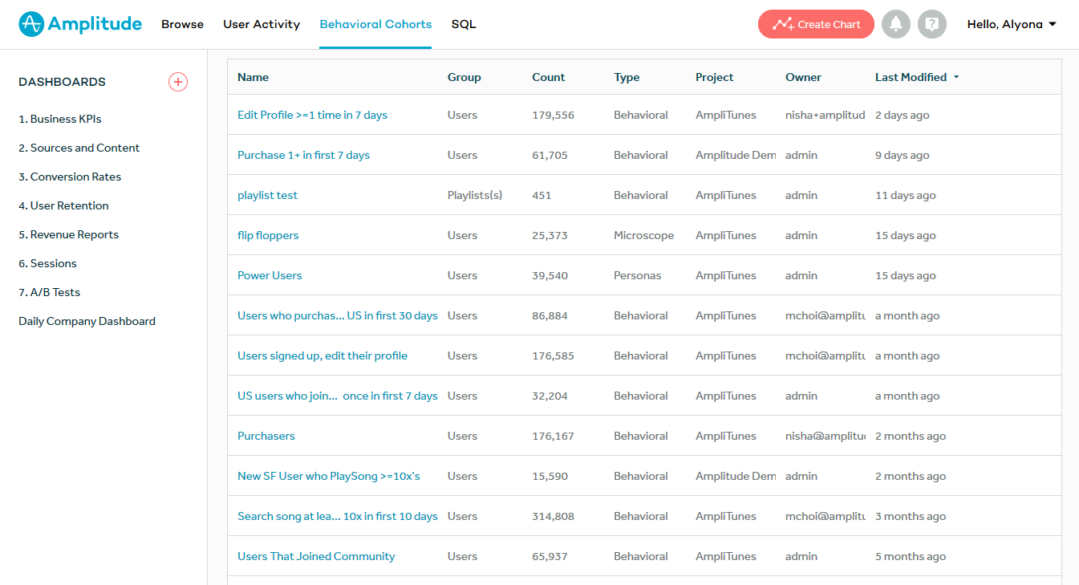Open the help question mark icon
The width and height of the screenshot is (1079, 585).
pos(932,24)
